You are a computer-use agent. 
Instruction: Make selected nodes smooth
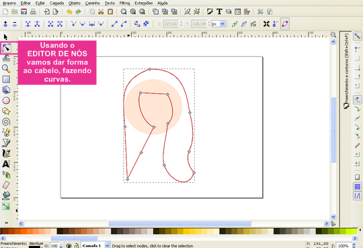coord(83,23)
